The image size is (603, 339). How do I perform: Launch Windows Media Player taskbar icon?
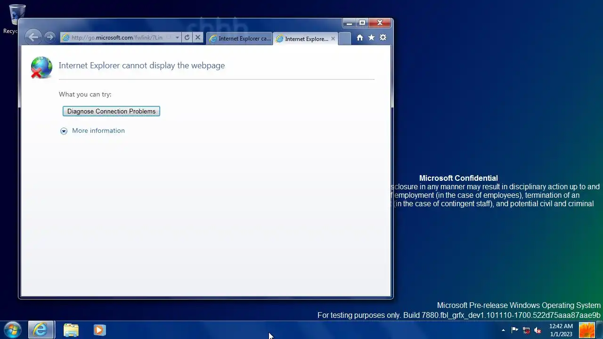pos(99,330)
